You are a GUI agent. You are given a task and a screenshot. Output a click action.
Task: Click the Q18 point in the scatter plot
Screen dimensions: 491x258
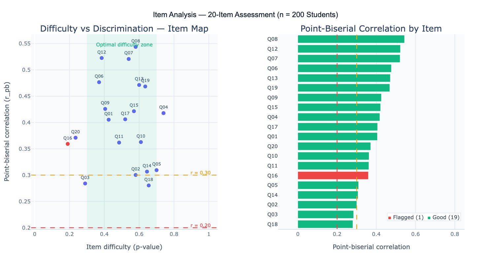[149, 186]
